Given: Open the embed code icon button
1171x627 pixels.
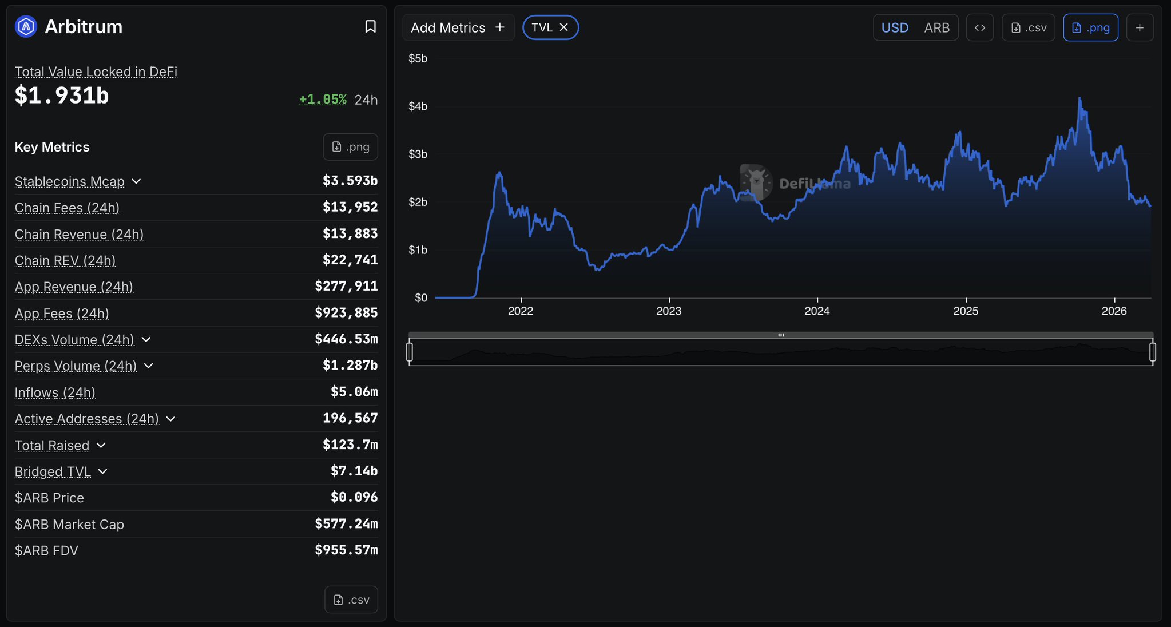Looking at the screenshot, I should pyautogui.click(x=979, y=27).
